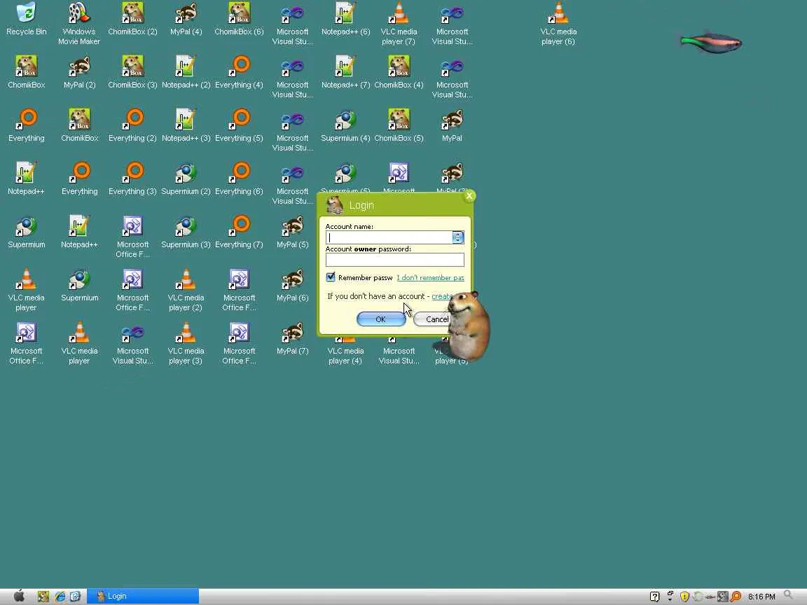Click the swimming fish desktop pet
This screenshot has height=605, width=807.
711,43
